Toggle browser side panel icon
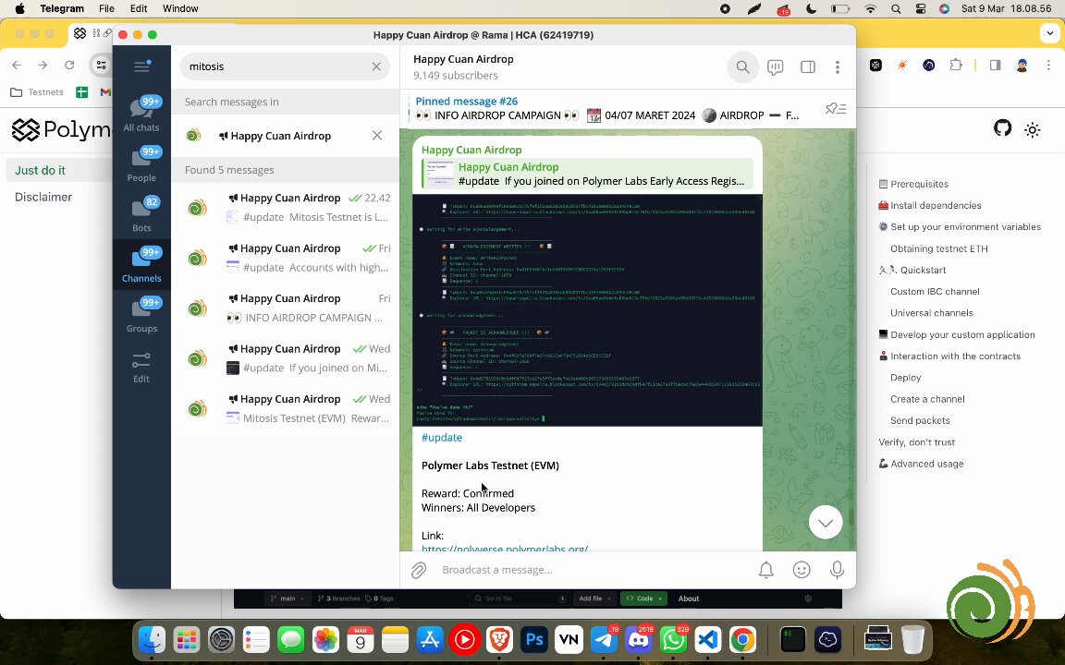The width and height of the screenshot is (1065, 665). click(x=995, y=66)
